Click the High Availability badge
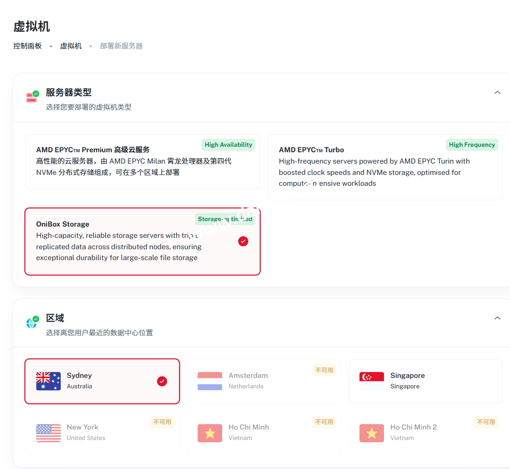 point(228,145)
